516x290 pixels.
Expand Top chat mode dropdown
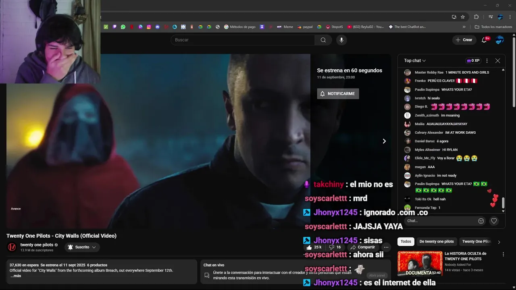pos(415,60)
